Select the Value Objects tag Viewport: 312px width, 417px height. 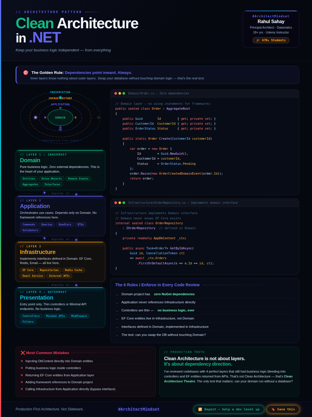pos(51,179)
